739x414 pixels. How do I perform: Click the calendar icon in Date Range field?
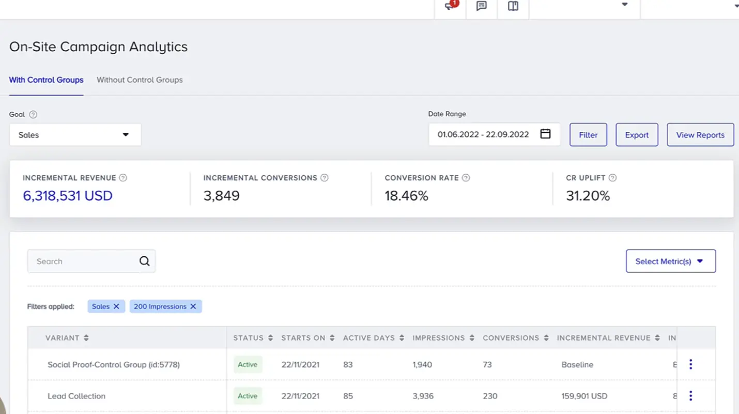(x=545, y=133)
